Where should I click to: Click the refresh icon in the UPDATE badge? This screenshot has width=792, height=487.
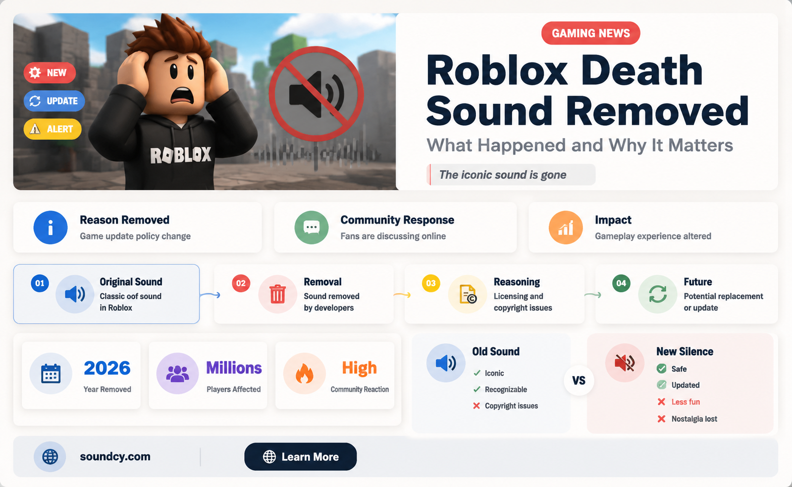35,101
